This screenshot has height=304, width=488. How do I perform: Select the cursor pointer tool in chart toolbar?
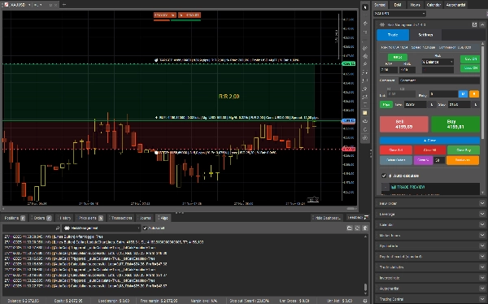(x=365, y=7)
